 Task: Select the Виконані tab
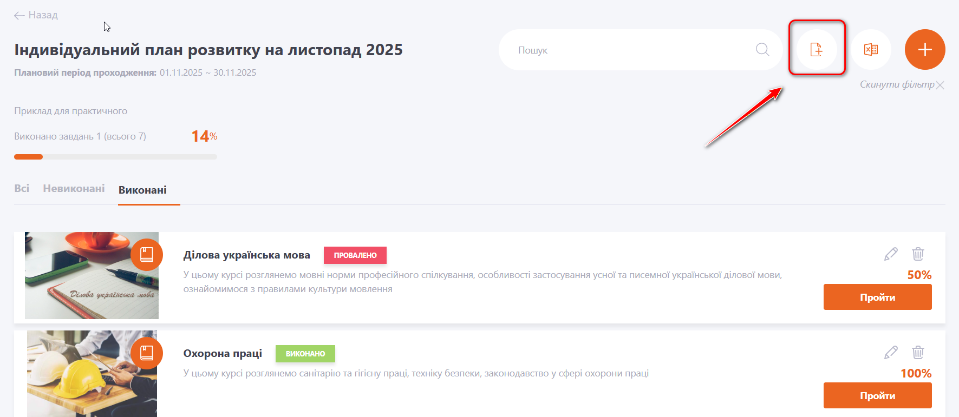[142, 190]
